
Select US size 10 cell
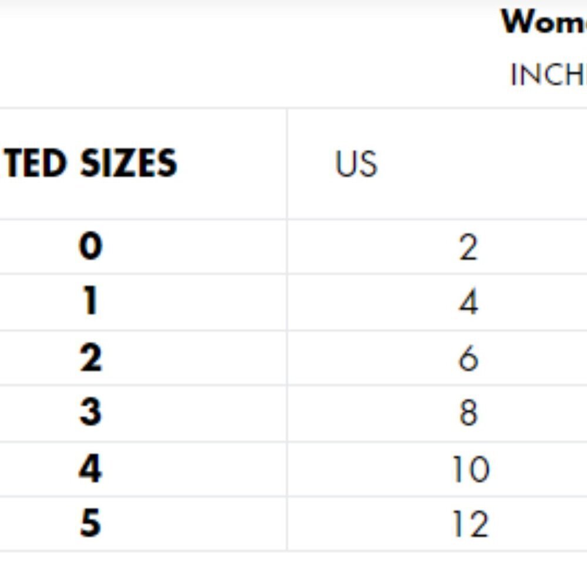(437, 468)
